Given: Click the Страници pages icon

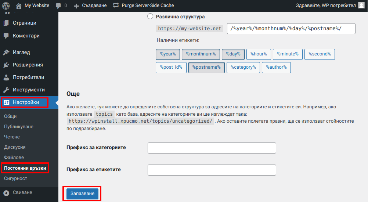Looking at the screenshot, I should point(6,23).
